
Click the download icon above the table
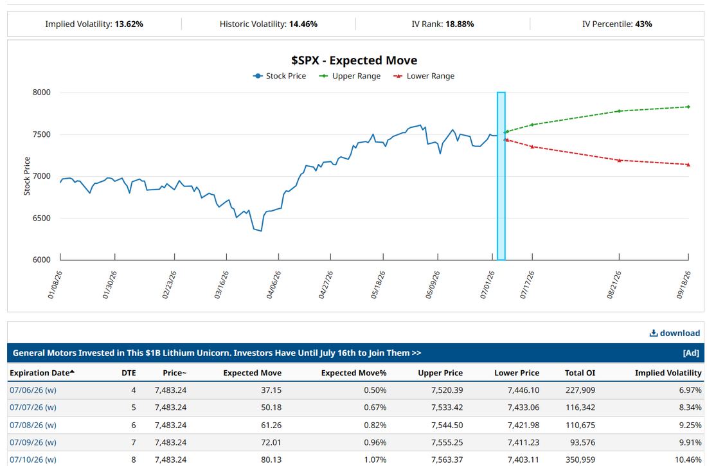654,334
